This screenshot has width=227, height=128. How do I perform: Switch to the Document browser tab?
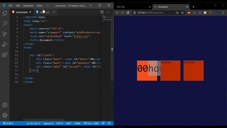click(171, 7)
